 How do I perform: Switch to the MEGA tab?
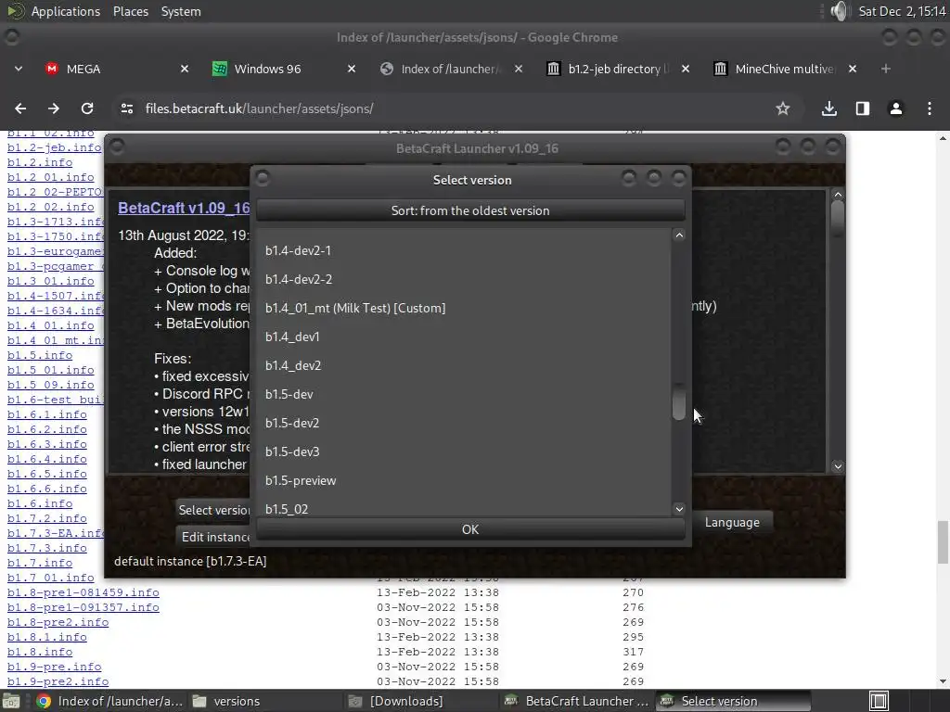(115, 69)
